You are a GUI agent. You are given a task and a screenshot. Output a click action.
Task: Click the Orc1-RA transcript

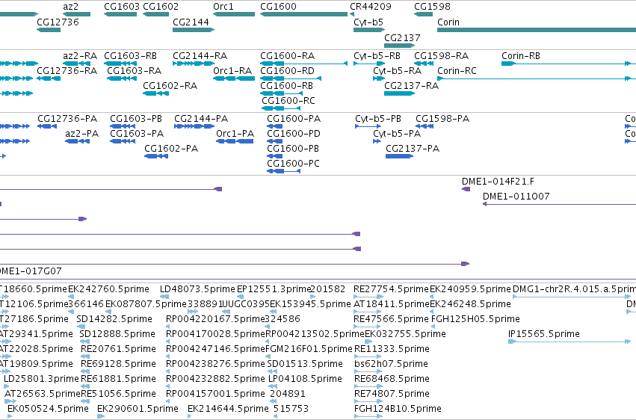point(234,78)
